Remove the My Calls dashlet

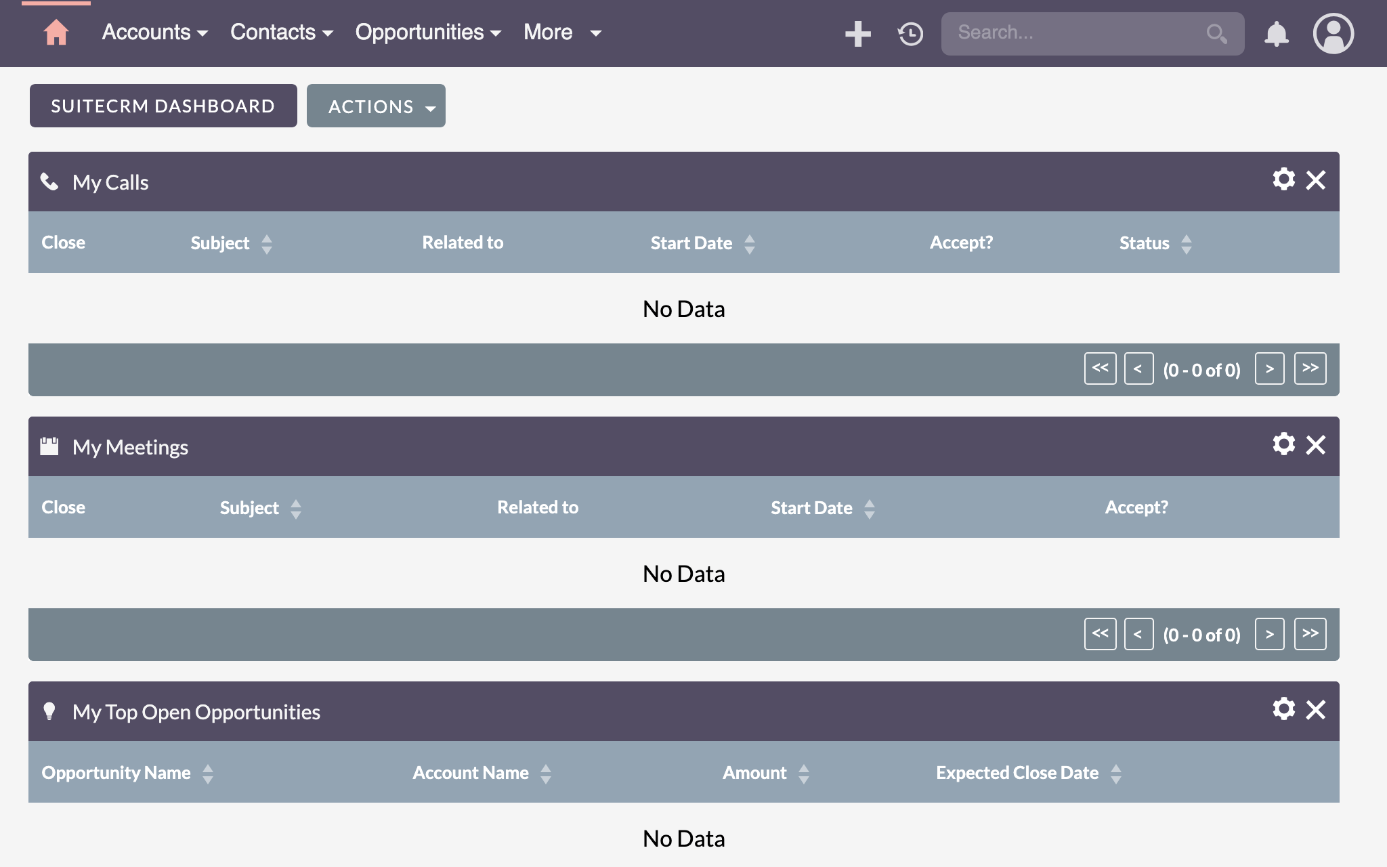click(1316, 180)
